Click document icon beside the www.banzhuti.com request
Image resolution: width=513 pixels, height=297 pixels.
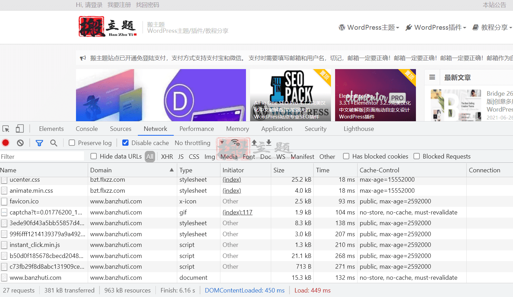pyautogui.click(x=4, y=278)
